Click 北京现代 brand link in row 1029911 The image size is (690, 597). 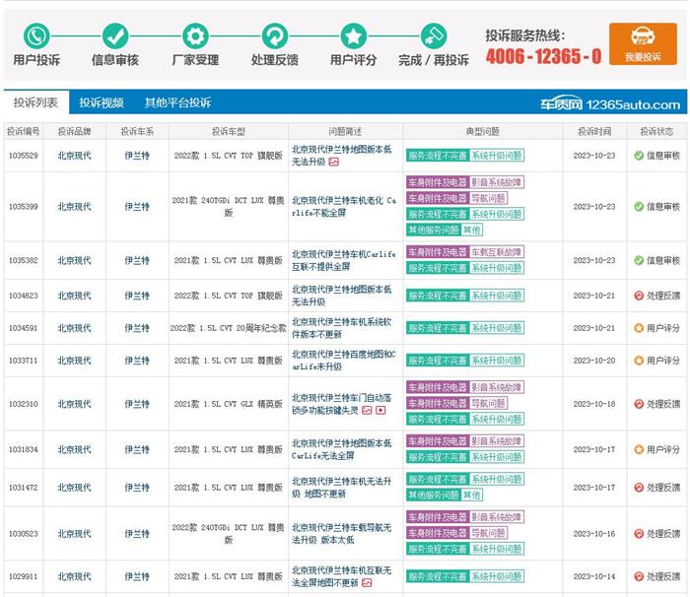[x=74, y=576]
